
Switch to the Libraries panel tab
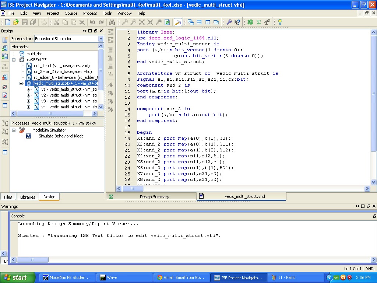(x=27, y=196)
